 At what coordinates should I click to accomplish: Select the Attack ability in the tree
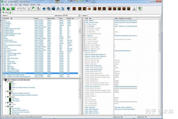click(x=13, y=84)
